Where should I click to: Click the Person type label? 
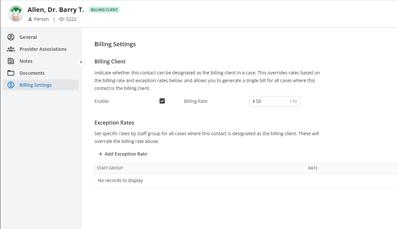pyautogui.click(x=42, y=19)
